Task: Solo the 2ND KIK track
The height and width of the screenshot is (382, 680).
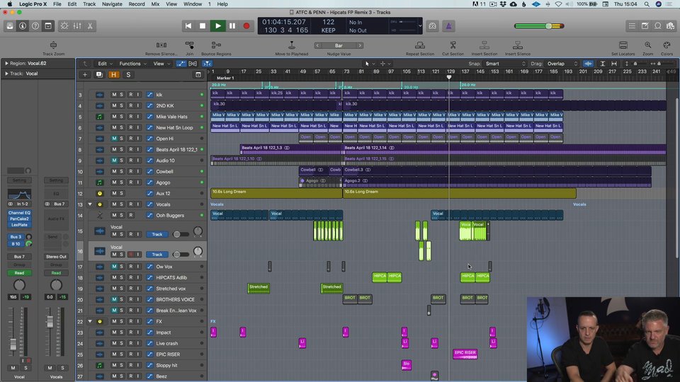Action: tap(121, 105)
